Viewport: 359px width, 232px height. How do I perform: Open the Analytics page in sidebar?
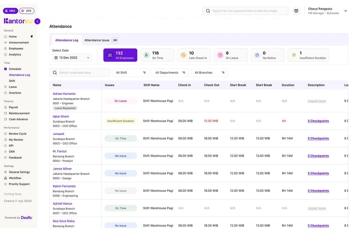click(x=15, y=54)
